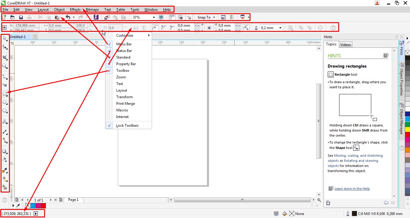The image size is (410, 218).
Task: Click the Undo arrow icon
Action: tap(68, 17)
